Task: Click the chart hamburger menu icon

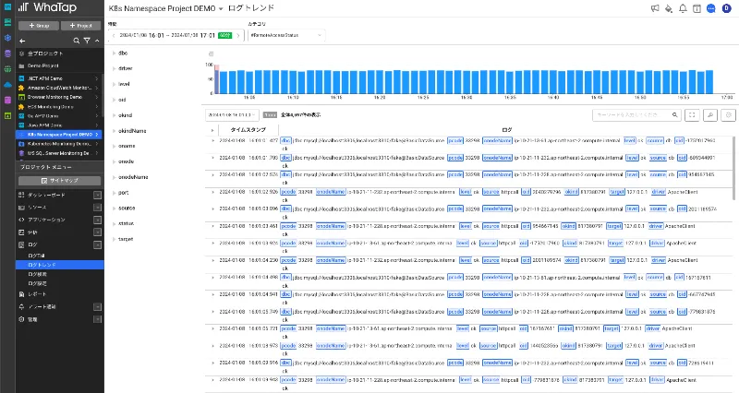Action: click(212, 54)
